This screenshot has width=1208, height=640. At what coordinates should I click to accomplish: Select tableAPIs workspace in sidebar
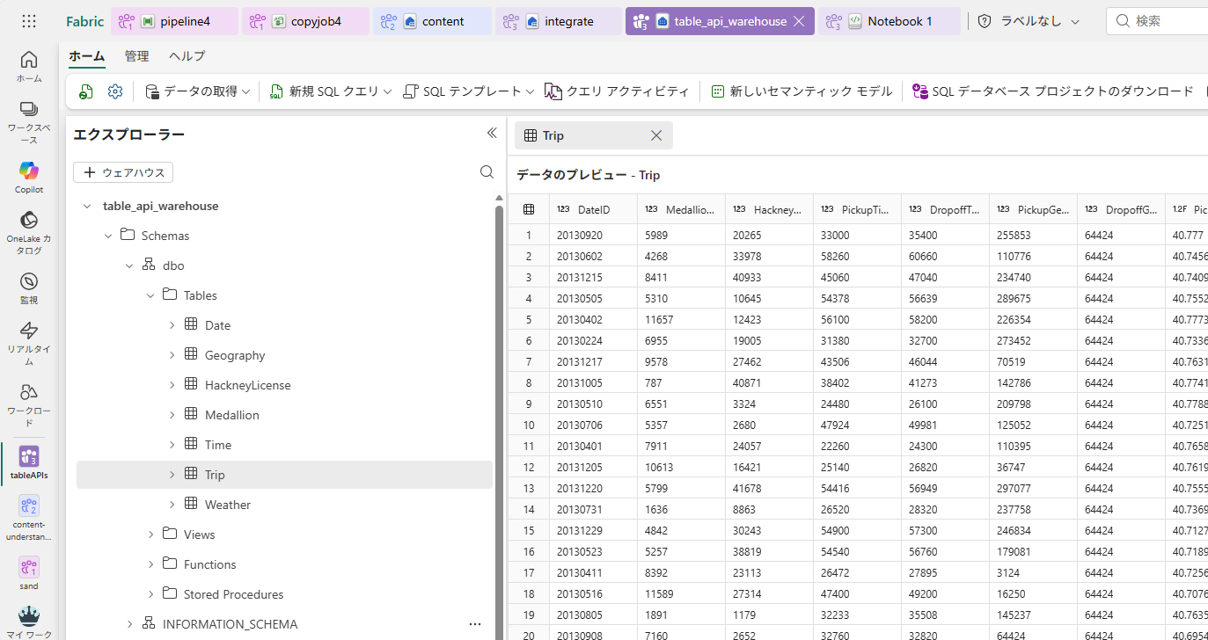click(x=29, y=462)
